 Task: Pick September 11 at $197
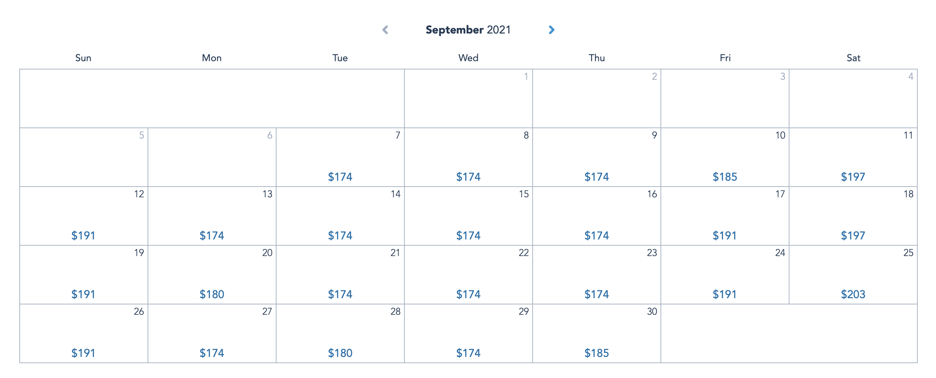pyautogui.click(x=853, y=157)
